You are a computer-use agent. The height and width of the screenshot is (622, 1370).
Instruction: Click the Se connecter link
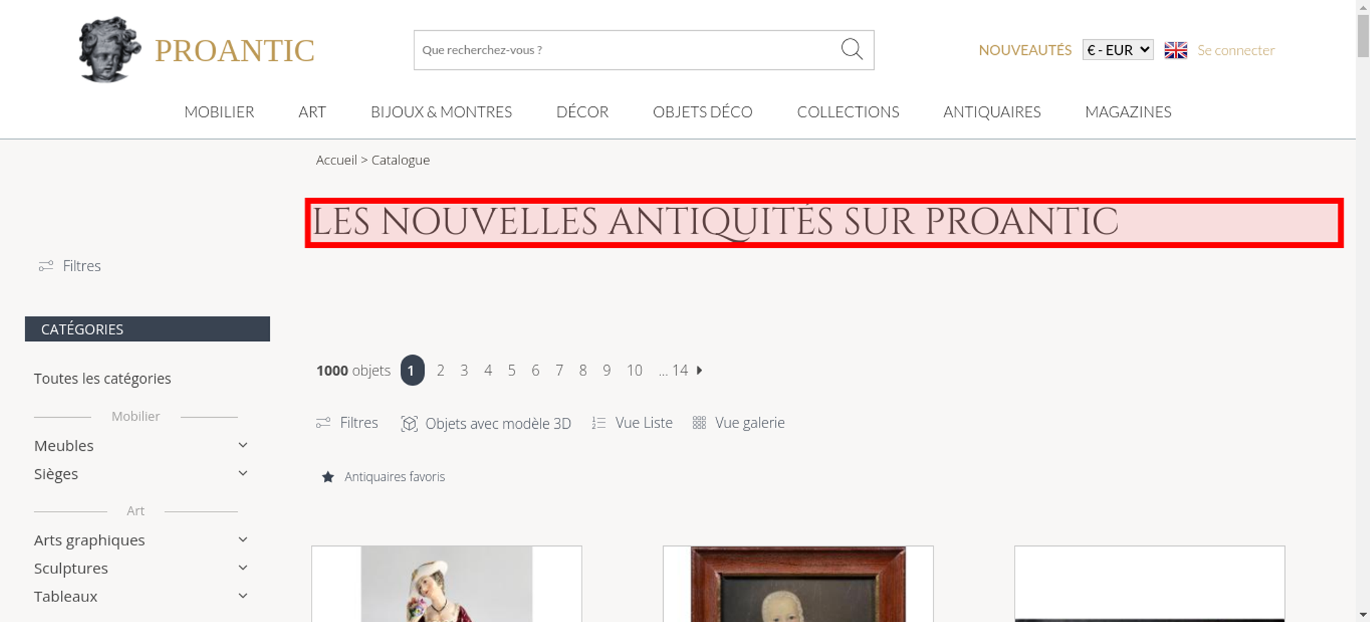[1236, 50]
